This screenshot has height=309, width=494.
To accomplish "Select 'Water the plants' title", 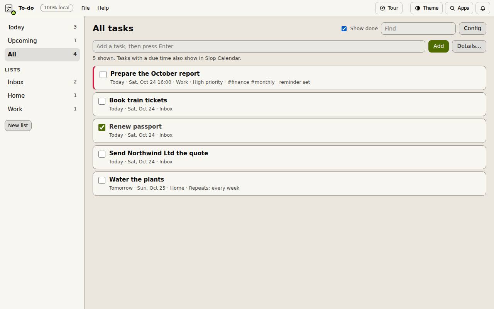I will pos(137,180).
